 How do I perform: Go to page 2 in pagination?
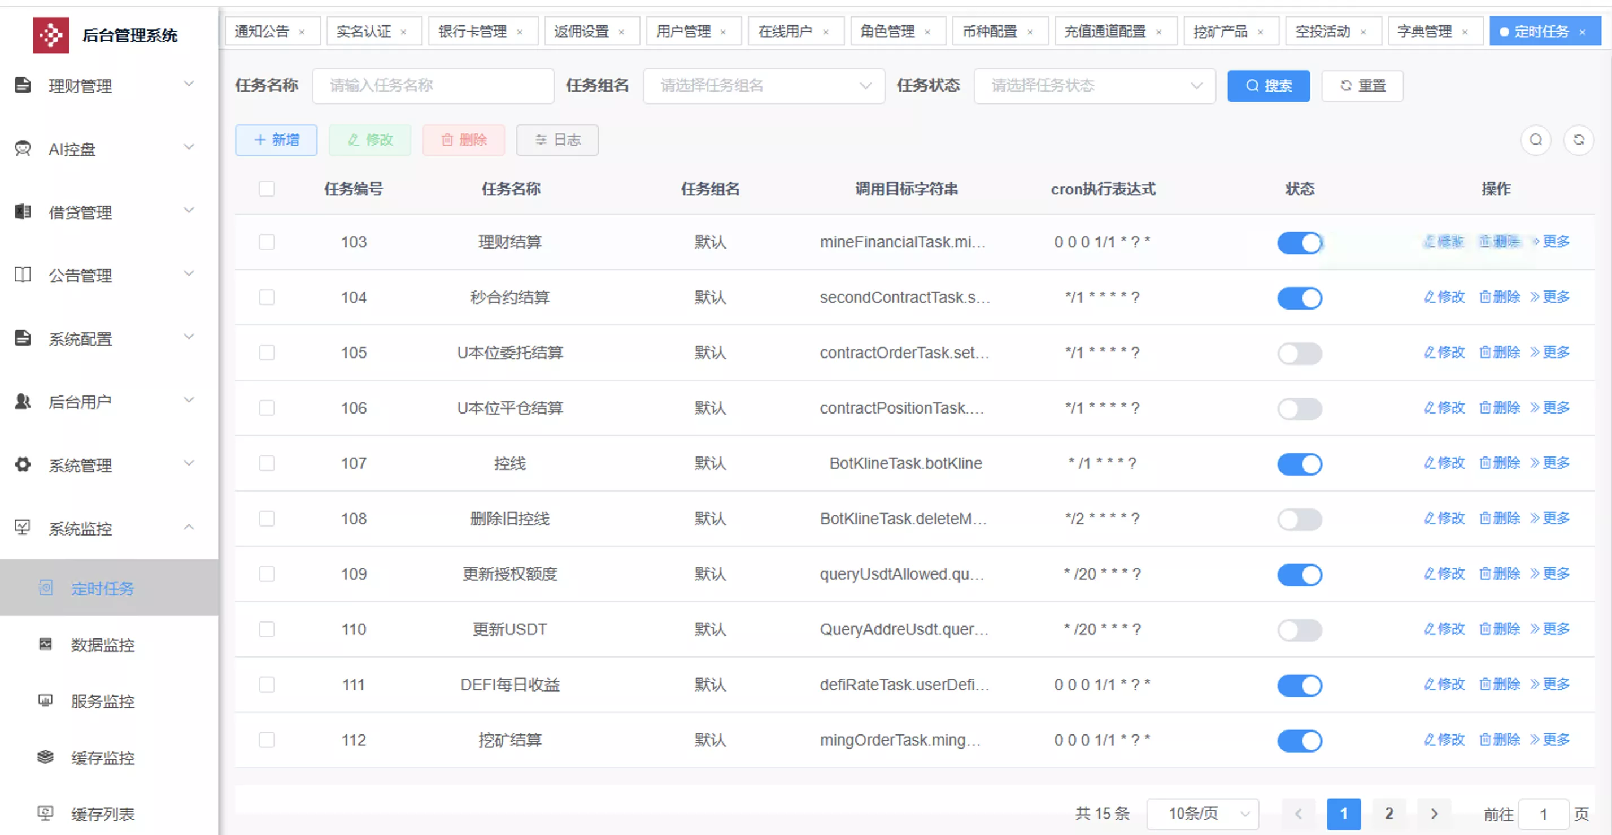1388,814
